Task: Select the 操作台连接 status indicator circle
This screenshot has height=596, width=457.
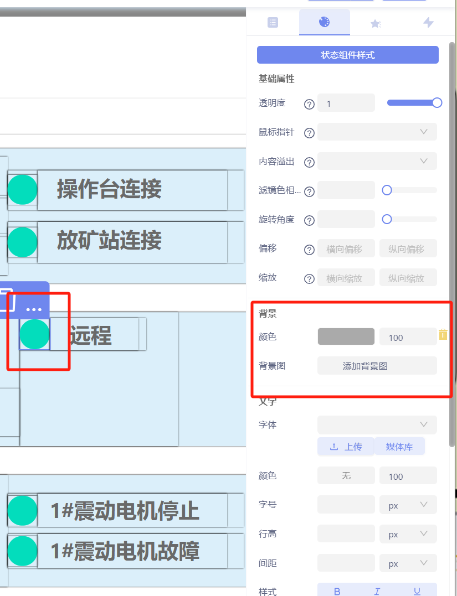Action: pos(23,190)
